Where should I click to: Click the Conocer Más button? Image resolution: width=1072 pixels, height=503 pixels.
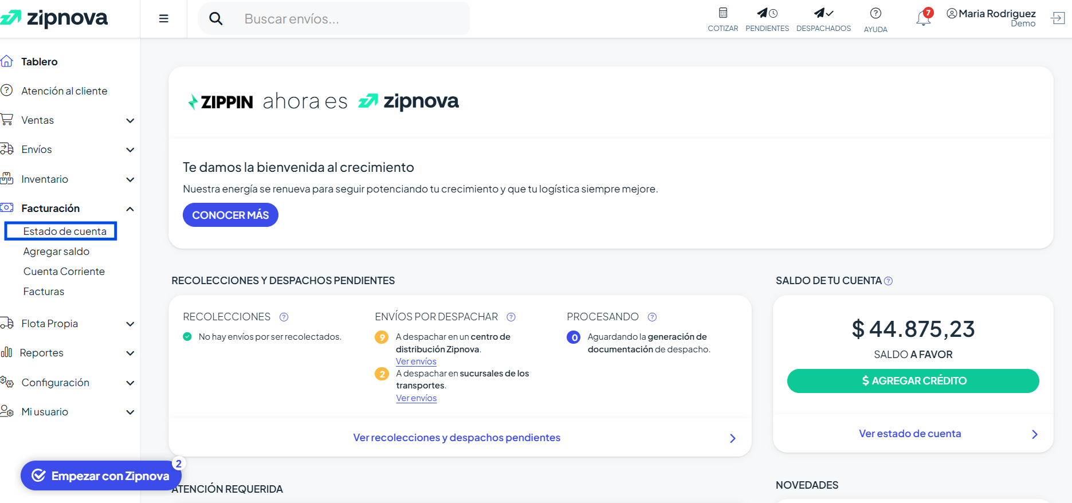[230, 215]
